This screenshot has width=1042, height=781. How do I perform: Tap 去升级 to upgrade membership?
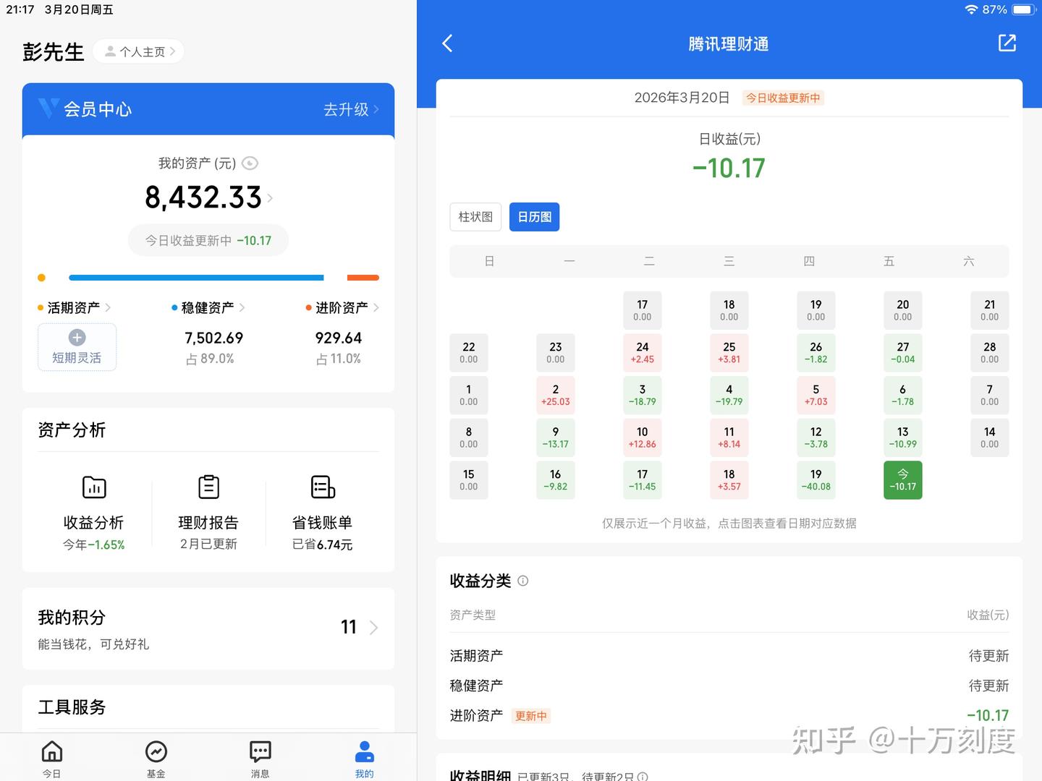click(x=351, y=109)
